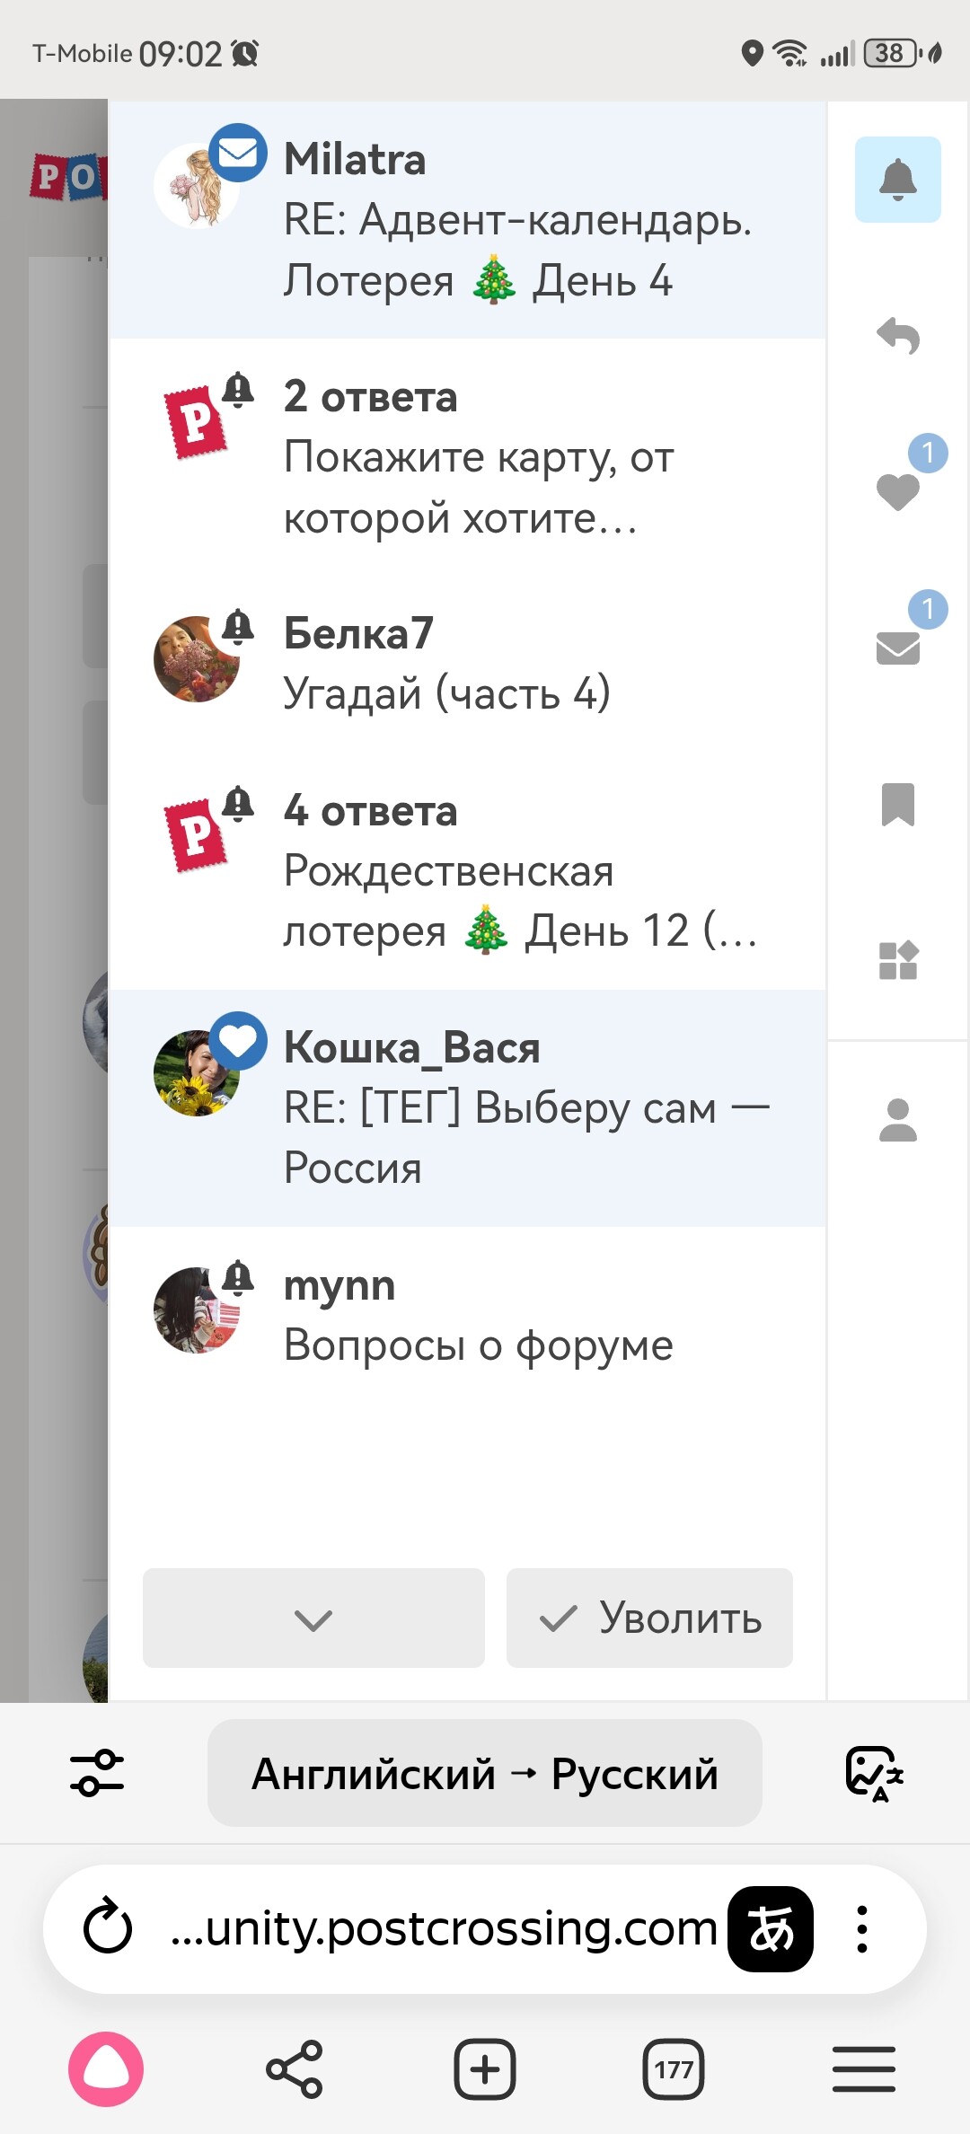Screen dimensions: 970x2134
Task: Open the notifications bell tab
Action: (x=897, y=180)
